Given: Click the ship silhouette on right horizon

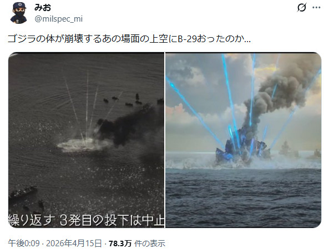Looking at the screenshot, I should point(285,149).
